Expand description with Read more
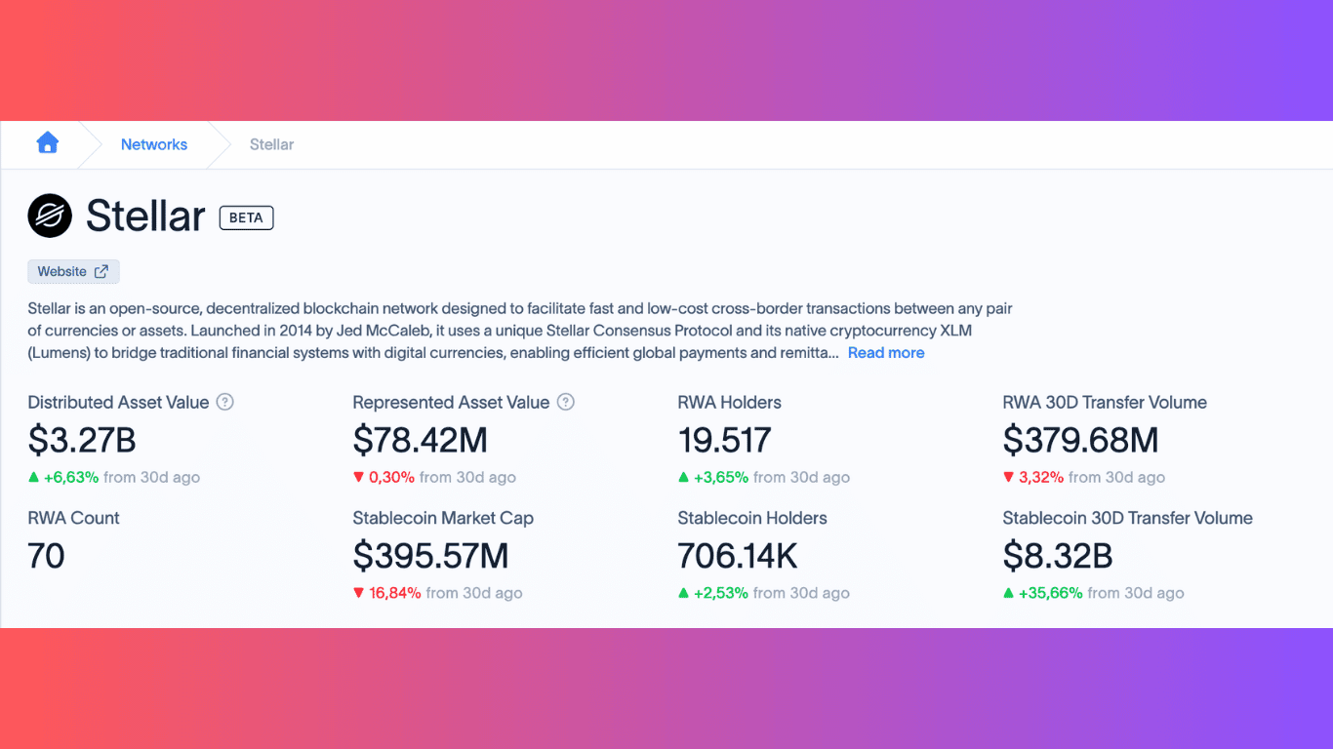Viewport: 1333px width, 749px height. pos(886,353)
